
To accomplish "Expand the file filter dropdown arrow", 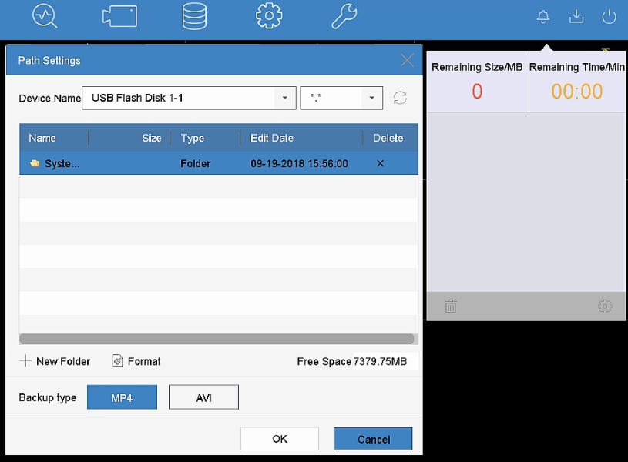I will tap(371, 98).
